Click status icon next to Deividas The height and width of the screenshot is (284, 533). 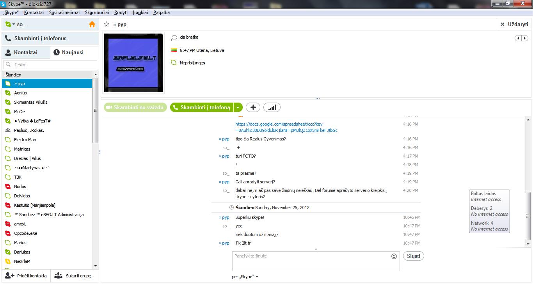[8, 196]
